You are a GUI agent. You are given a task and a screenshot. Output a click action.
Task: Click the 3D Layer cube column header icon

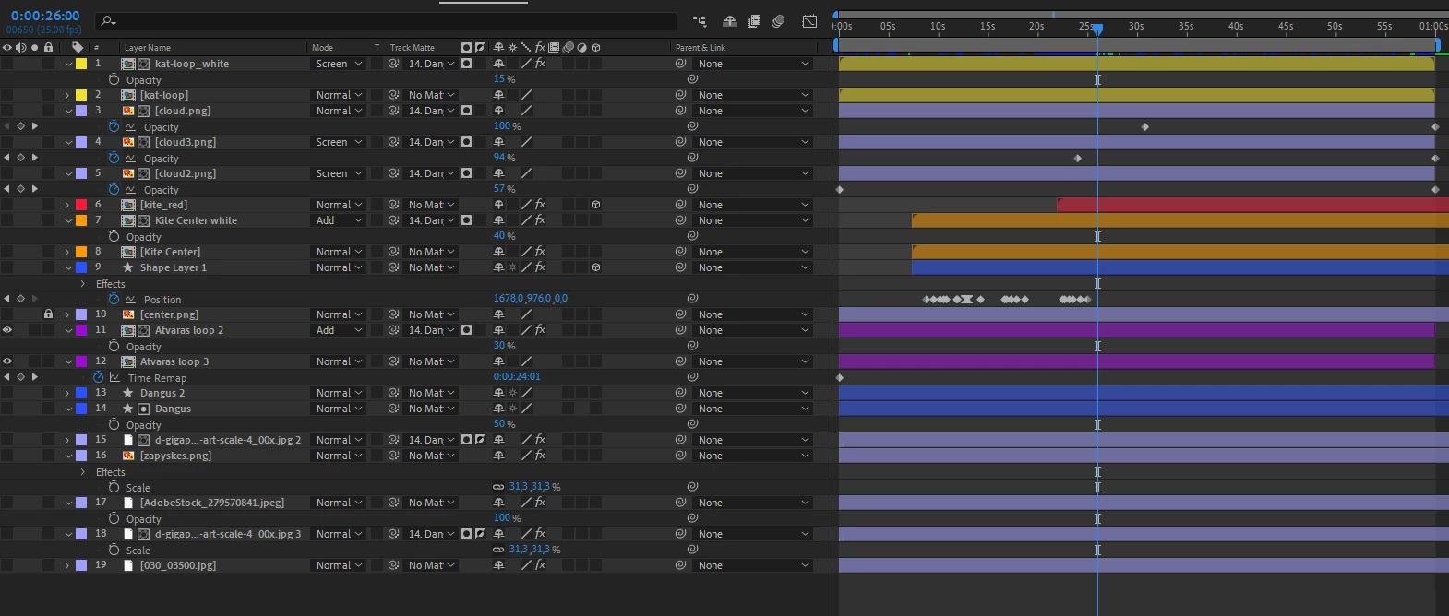pyautogui.click(x=595, y=47)
